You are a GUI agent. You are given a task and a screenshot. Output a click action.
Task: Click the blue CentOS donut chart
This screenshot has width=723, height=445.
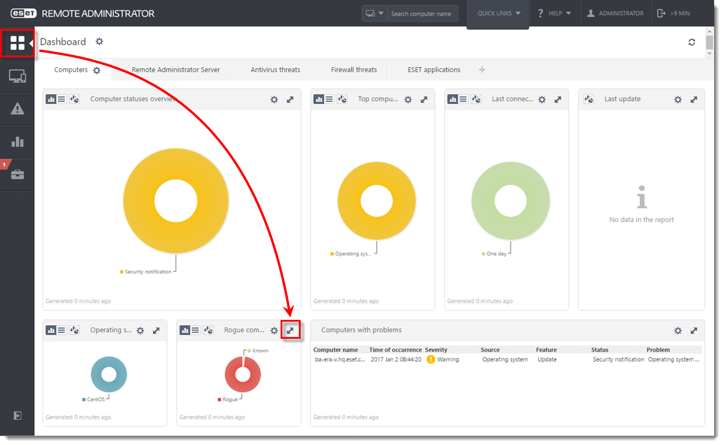coord(109,375)
